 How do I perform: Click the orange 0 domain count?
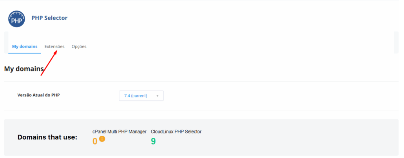click(95, 141)
